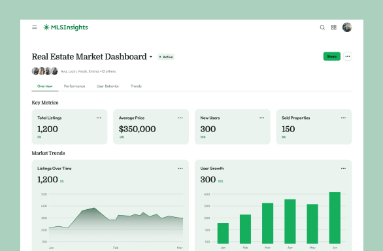Click the 10% change under New Users
The height and width of the screenshot is (251, 383).
[x=203, y=137]
